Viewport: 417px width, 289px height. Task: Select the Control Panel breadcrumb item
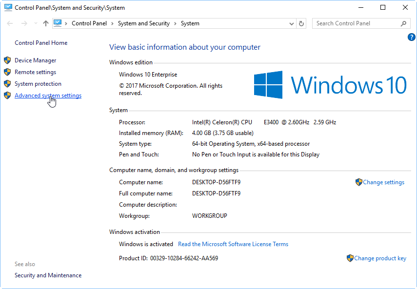(90, 23)
